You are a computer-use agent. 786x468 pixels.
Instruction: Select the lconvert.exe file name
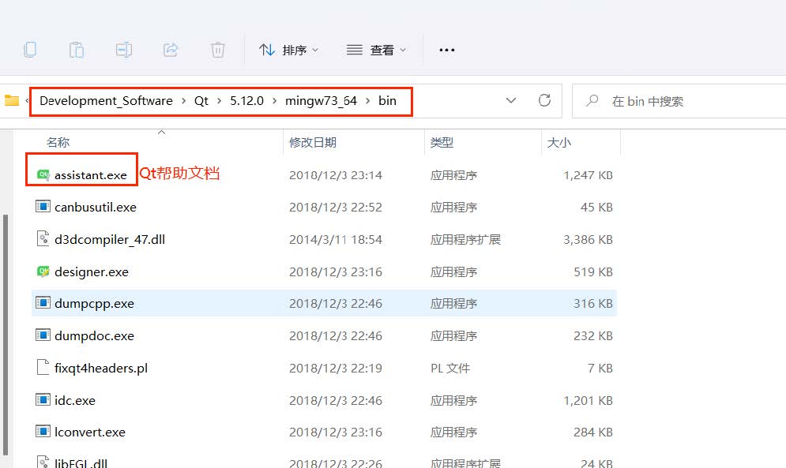(x=90, y=432)
